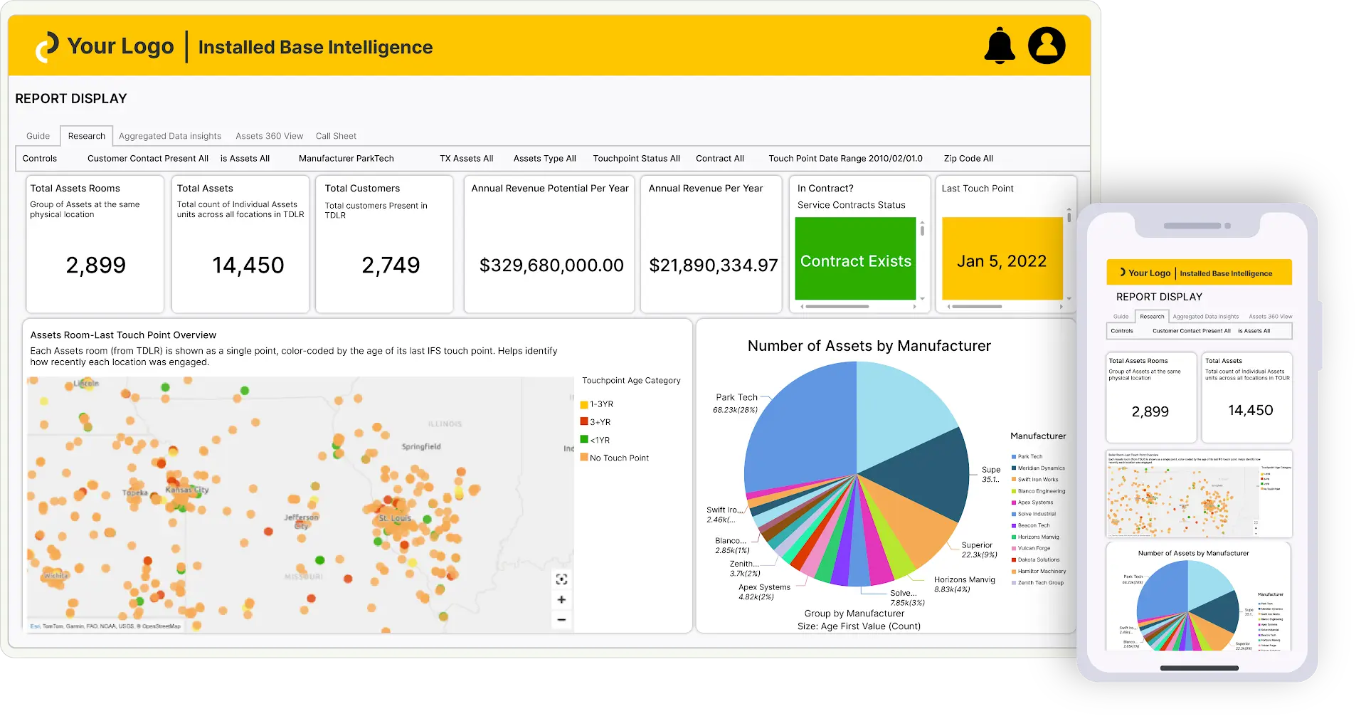Switch to the Aggregated Data insights tab

169,136
